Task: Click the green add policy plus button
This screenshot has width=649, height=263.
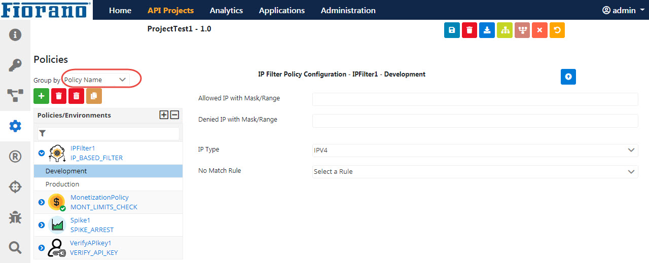Action: pos(42,96)
